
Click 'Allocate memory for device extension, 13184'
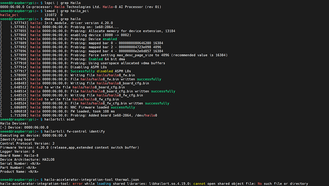point(132,31)
